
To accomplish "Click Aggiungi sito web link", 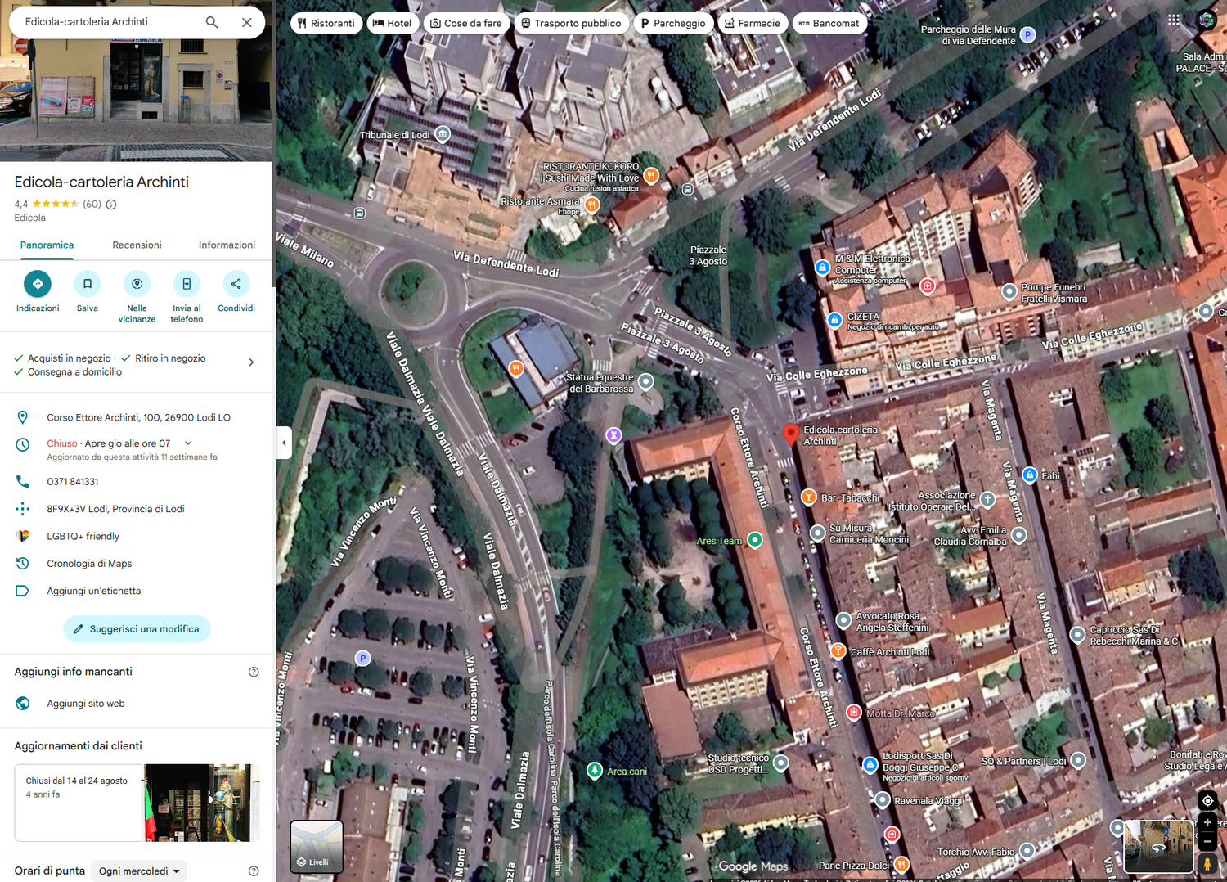I will (86, 704).
